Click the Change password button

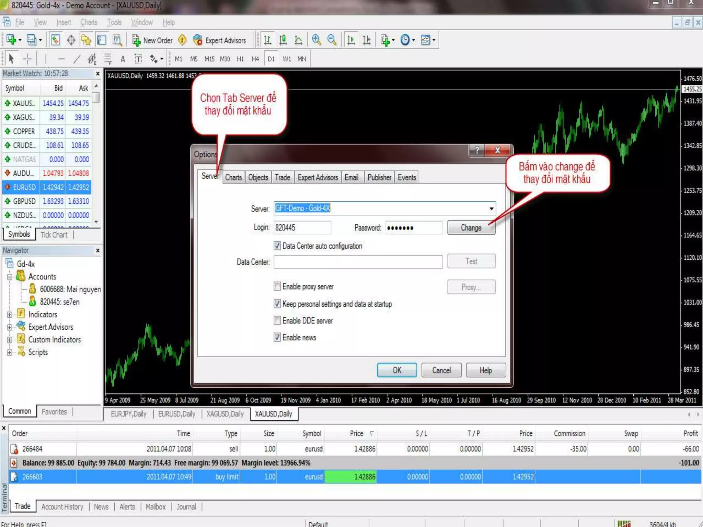pos(471,228)
